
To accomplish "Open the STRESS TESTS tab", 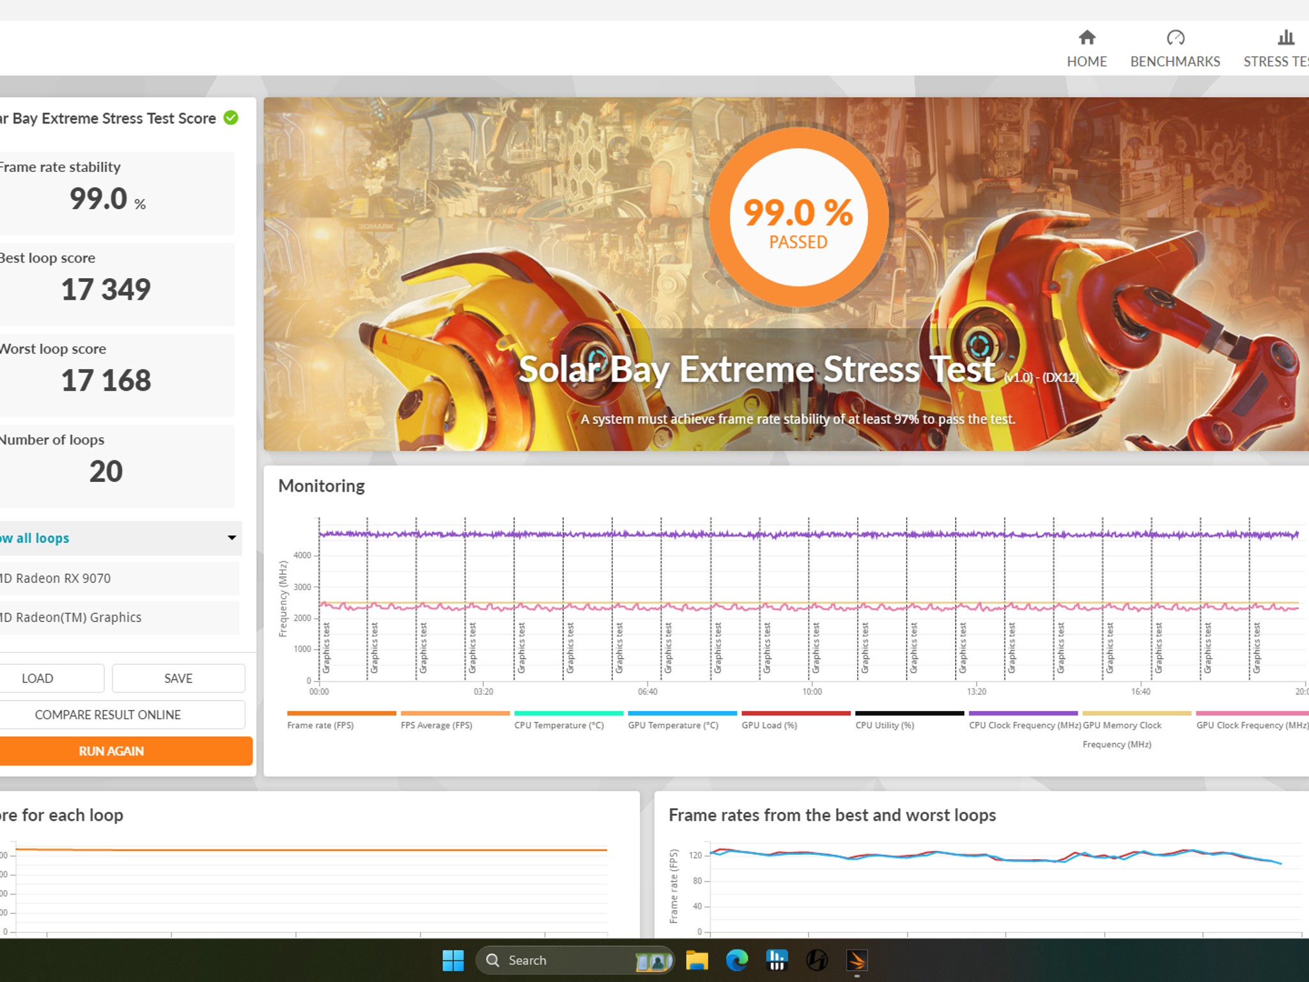I will 1276,49.
